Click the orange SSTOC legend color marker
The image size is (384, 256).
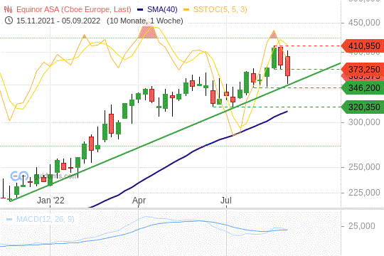(186, 10)
